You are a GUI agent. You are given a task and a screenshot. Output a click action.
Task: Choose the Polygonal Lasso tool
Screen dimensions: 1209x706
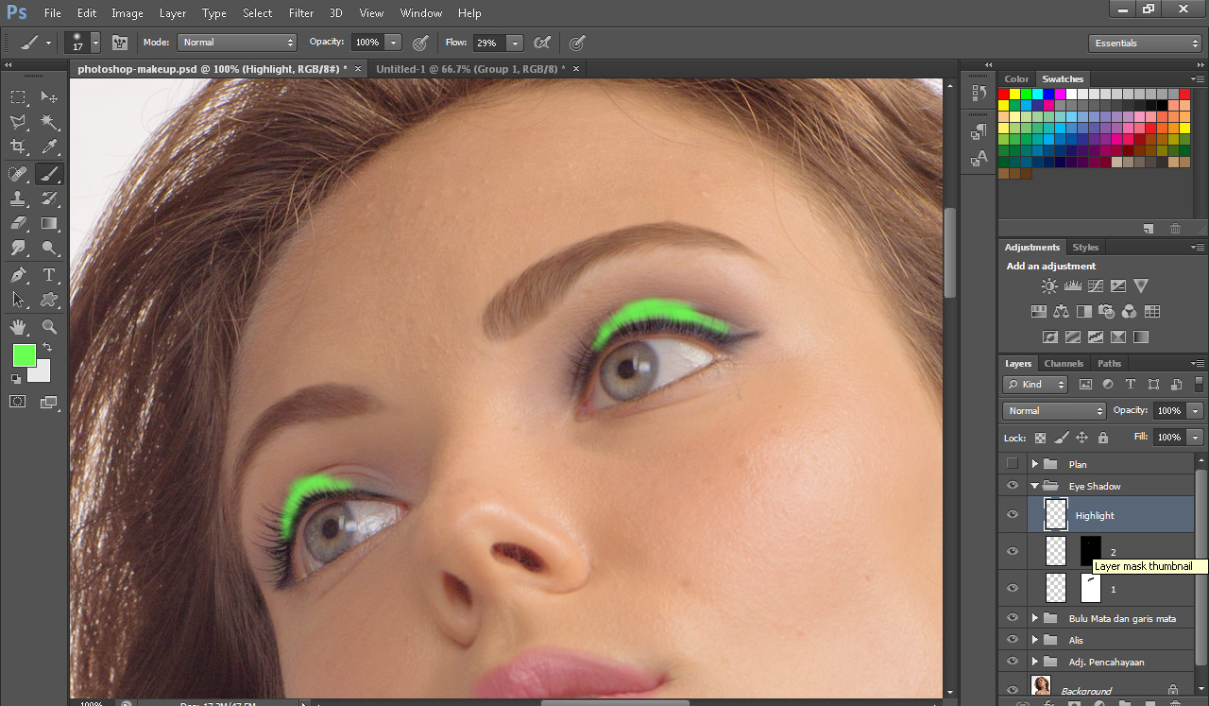(18, 122)
